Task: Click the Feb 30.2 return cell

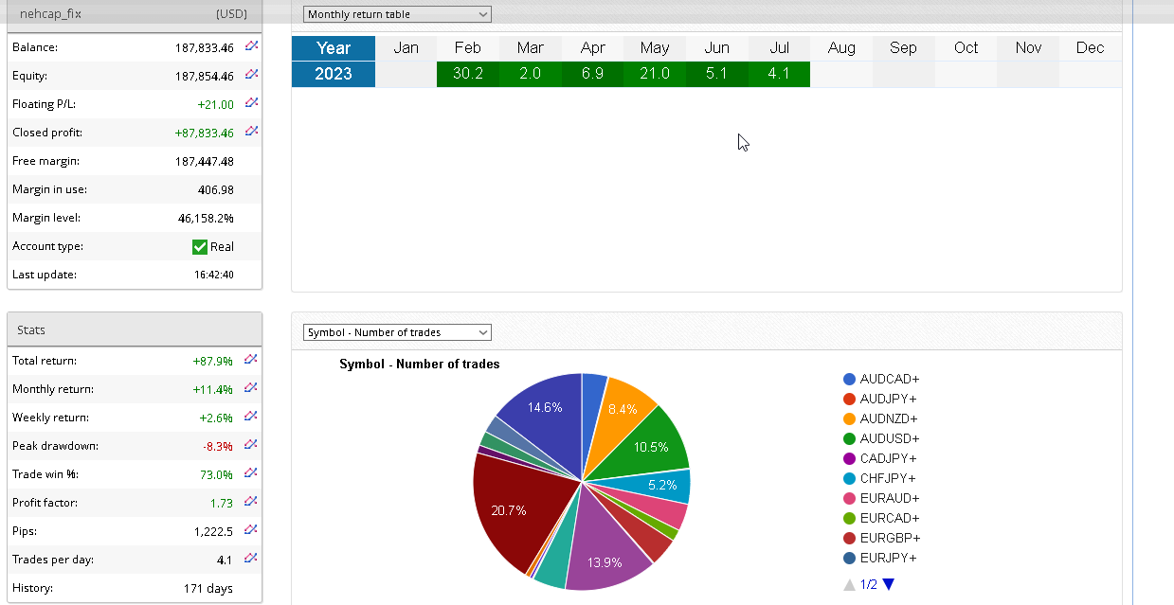Action: click(x=467, y=74)
